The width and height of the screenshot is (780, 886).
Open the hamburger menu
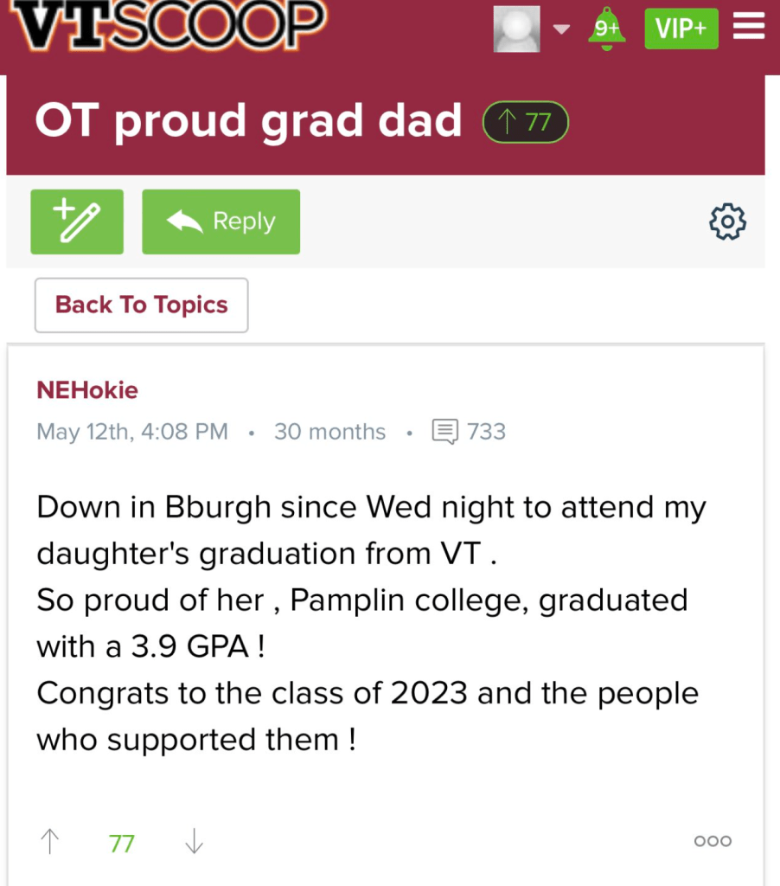[749, 29]
